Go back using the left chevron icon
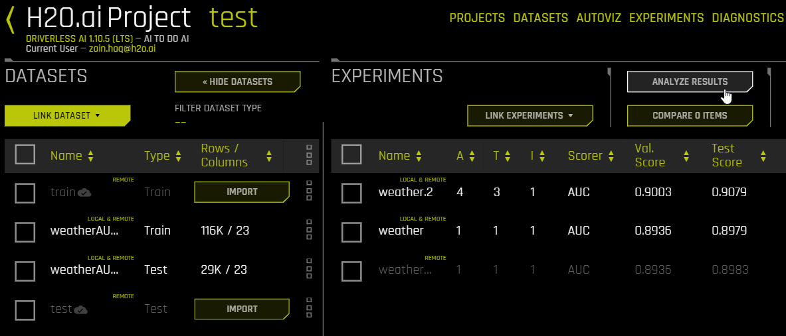 tap(11, 19)
